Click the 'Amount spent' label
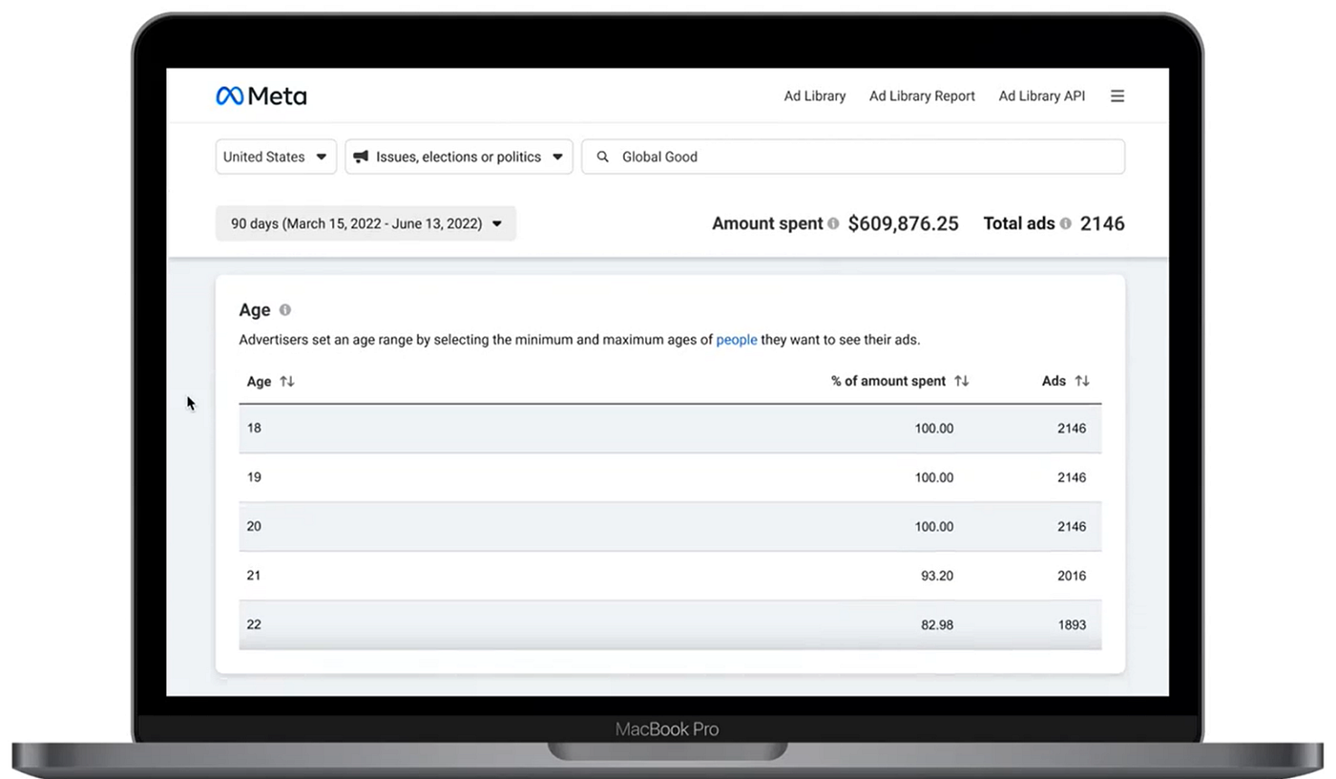This screenshot has height=779, width=1336. tap(767, 223)
